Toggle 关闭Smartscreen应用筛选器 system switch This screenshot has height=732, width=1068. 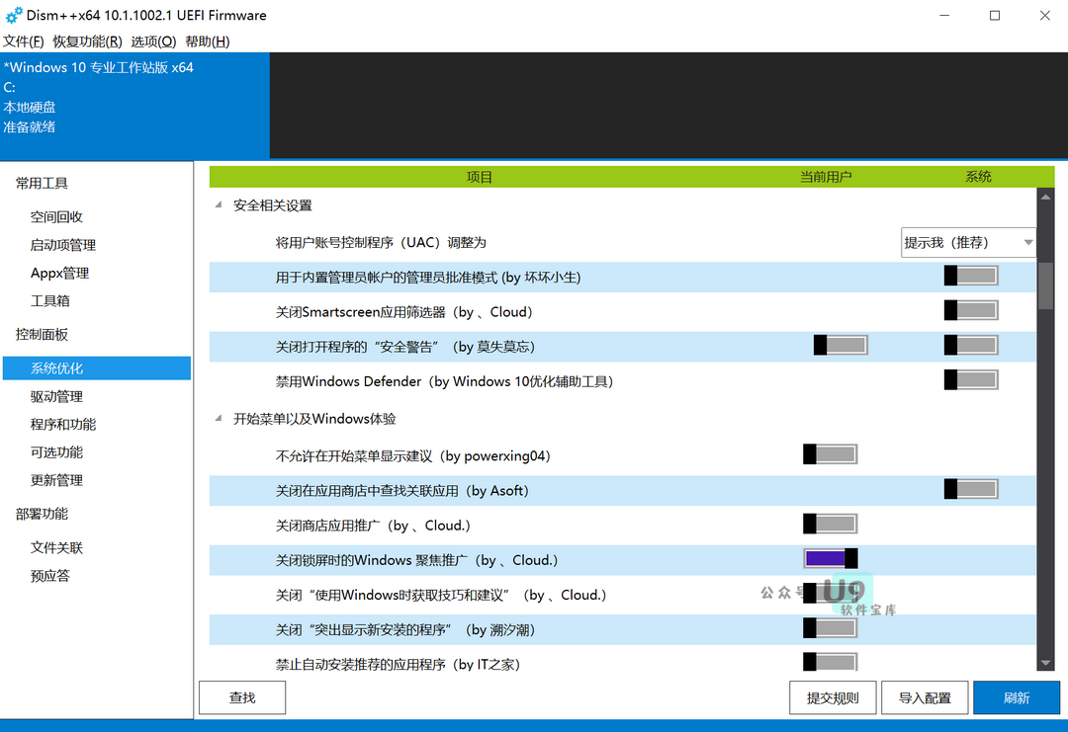tap(971, 310)
